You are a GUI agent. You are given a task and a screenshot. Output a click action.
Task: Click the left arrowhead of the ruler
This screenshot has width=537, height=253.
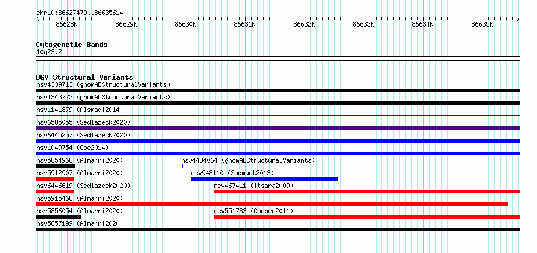pyautogui.click(x=37, y=19)
